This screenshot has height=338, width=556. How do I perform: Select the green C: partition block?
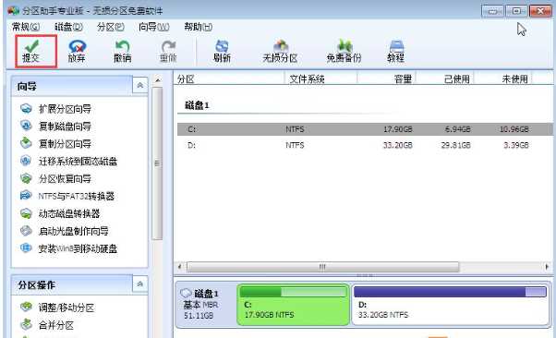click(x=293, y=305)
